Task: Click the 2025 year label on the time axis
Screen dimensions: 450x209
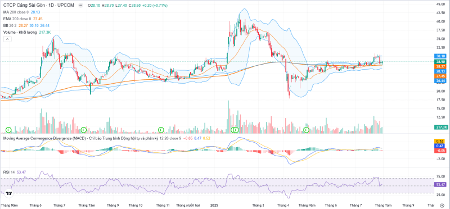Action: click(x=215, y=205)
